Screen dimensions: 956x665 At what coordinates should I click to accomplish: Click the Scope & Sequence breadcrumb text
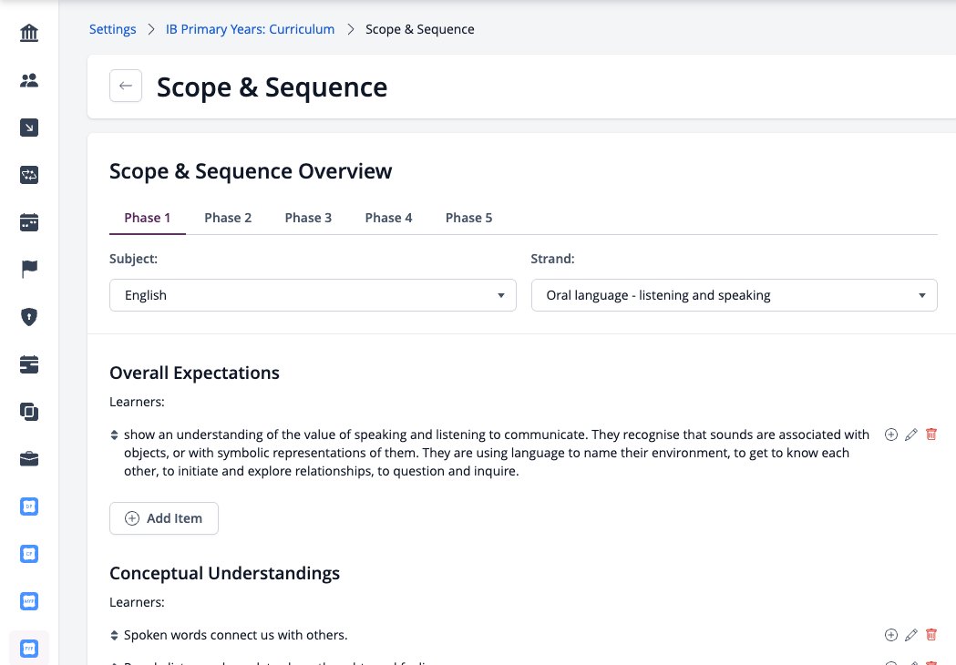pos(419,29)
